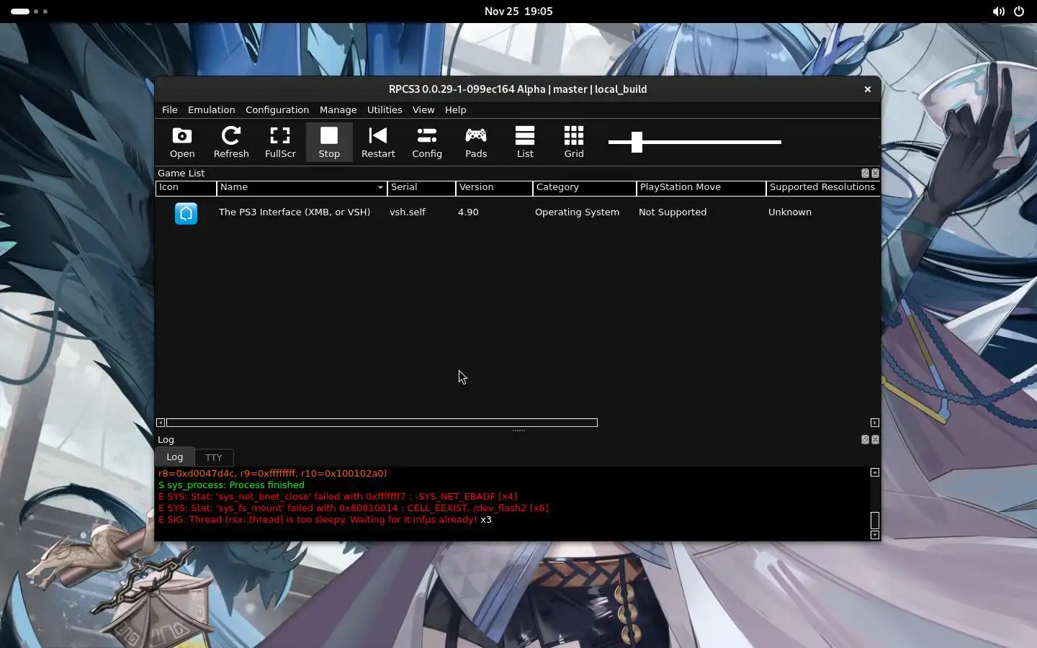Viewport: 1037px width, 648px height.
Task: Float the Log panel
Action: (x=865, y=440)
